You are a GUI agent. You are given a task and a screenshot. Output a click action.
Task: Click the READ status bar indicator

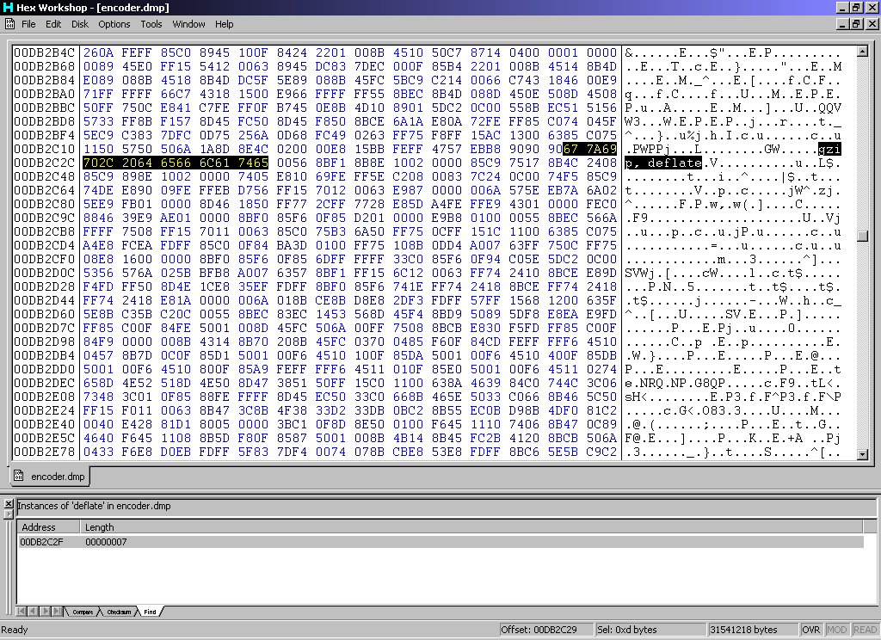point(865,630)
